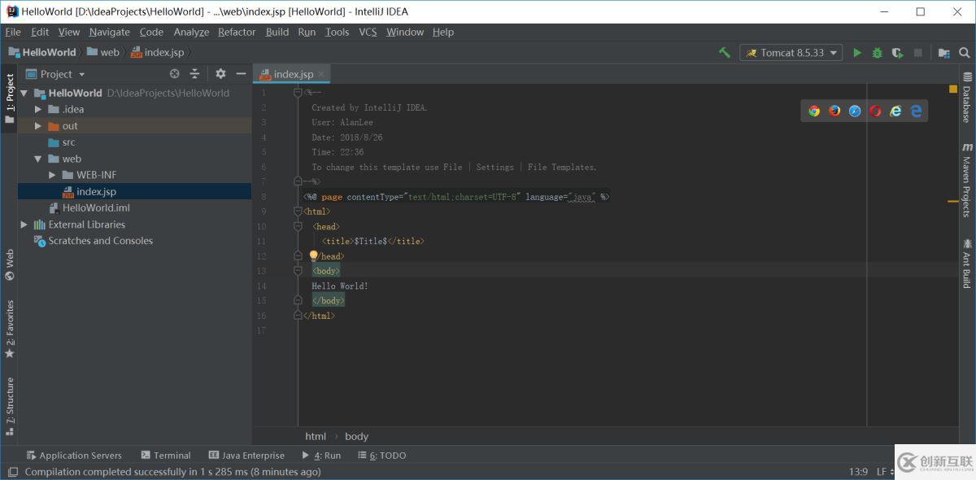Screen dimensions: 976x480
Task: Toggle the 2: Favorites tool window
Action: 9,329
